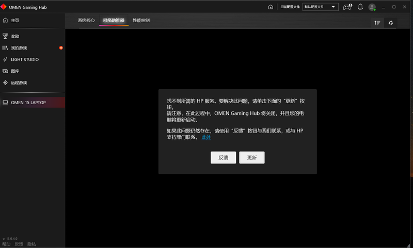Open 隐私 link at bottom left
This screenshot has width=413, height=248.
pyautogui.click(x=31, y=244)
